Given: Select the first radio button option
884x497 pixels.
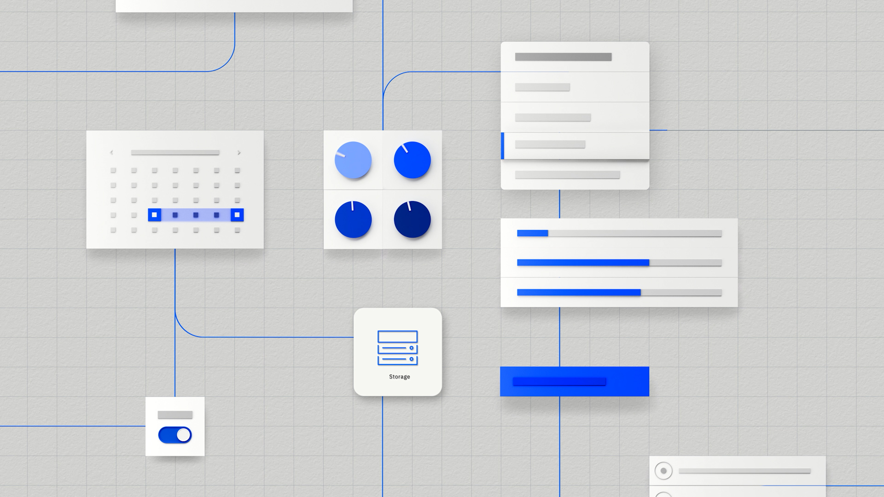Looking at the screenshot, I should (x=663, y=471).
